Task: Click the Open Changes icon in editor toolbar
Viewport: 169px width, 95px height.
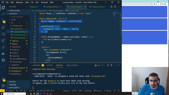Action: pos(111,7)
